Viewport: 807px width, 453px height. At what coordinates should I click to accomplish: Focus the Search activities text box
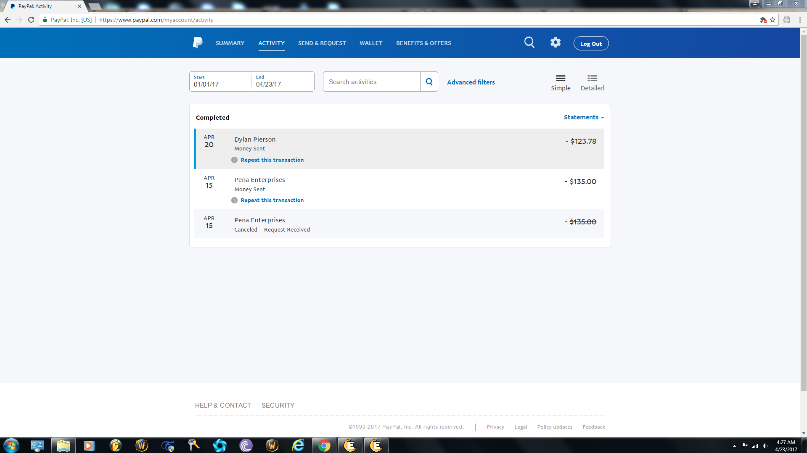372,82
